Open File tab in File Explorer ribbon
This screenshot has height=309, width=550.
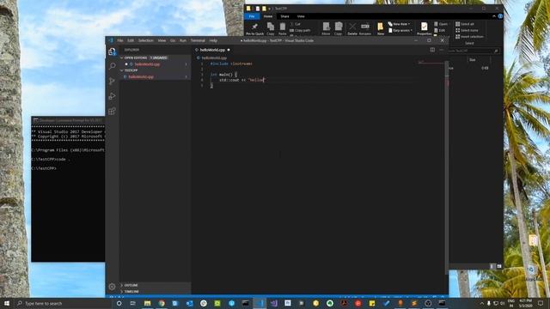coord(252,16)
